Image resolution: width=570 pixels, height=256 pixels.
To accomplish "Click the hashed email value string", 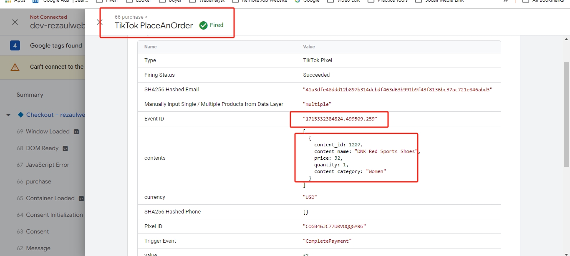I will click(x=398, y=90).
